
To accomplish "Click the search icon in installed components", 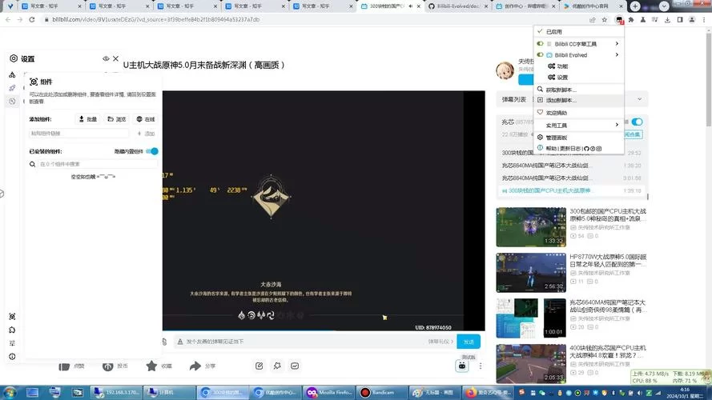I will 32,164.
